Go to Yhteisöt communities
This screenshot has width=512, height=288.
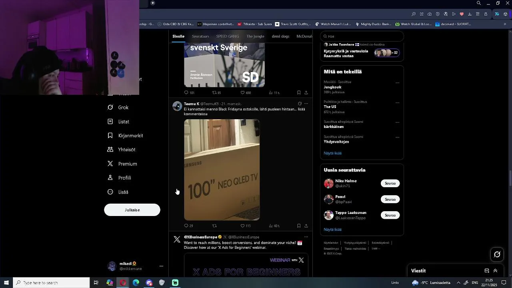point(121,150)
